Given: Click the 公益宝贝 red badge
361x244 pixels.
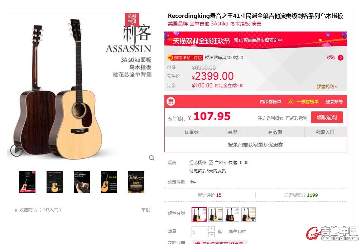Looking at the screenshot, I should click(x=132, y=19).
